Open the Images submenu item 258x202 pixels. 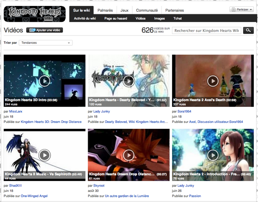pyautogui.click(x=159, y=19)
